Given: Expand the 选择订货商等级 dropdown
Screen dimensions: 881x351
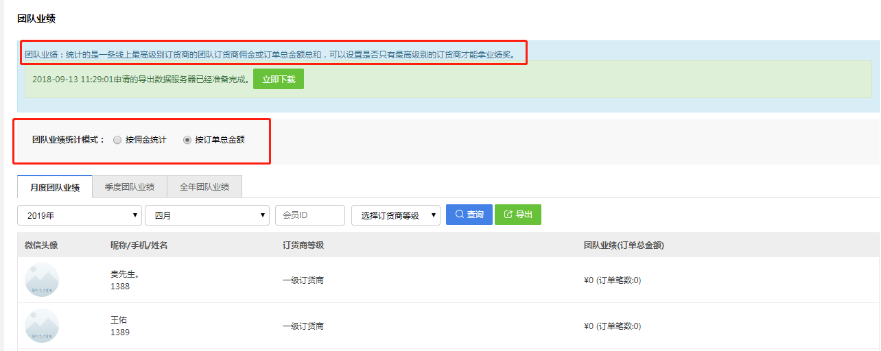Looking at the screenshot, I should click(395, 215).
